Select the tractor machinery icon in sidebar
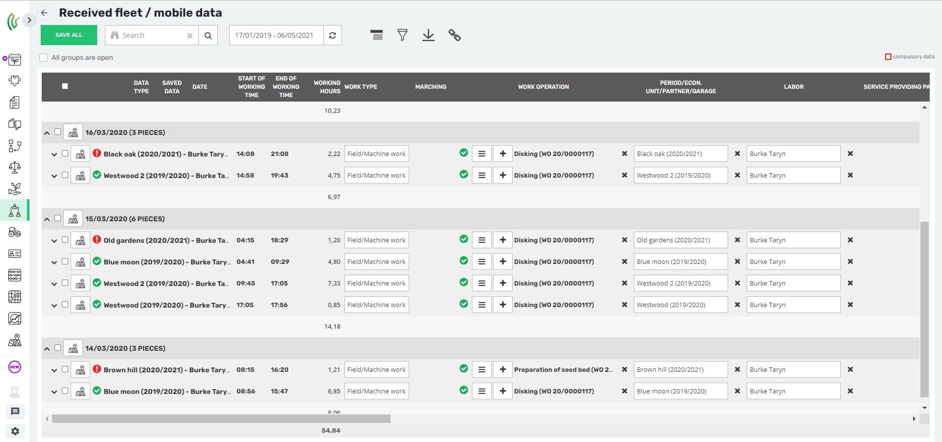The width and height of the screenshot is (942, 442). [15, 233]
